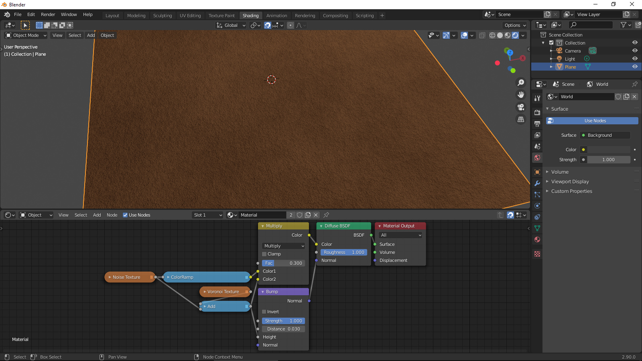Toggle visibility of the Plane object

pos(635,67)
